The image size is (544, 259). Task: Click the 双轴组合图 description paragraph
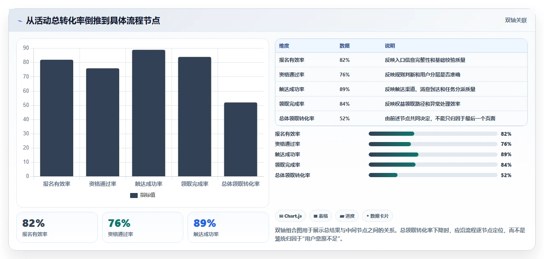[400, 234]
